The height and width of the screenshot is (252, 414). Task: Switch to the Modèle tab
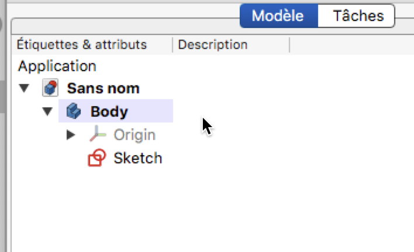tap(279, 16)
